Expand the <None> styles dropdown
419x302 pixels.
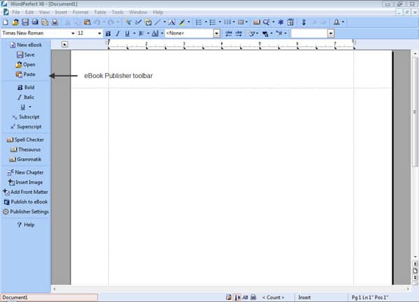point(216,33)
